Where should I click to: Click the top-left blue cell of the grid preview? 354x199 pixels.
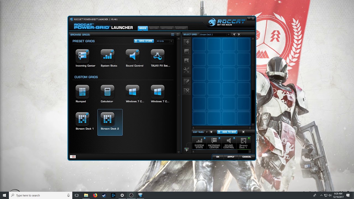(x=199, y=45)
